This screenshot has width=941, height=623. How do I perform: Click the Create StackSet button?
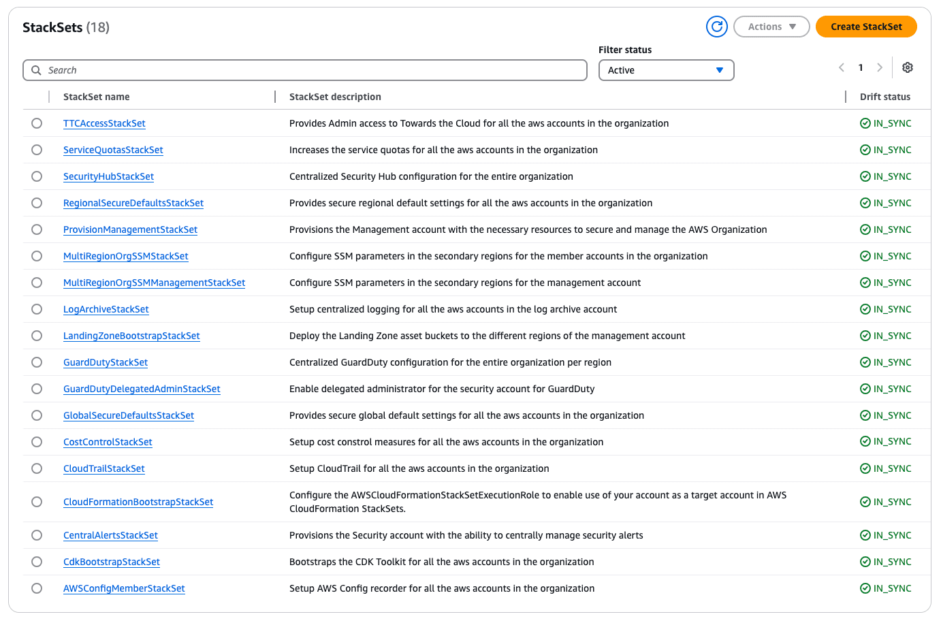pos(866,27)
